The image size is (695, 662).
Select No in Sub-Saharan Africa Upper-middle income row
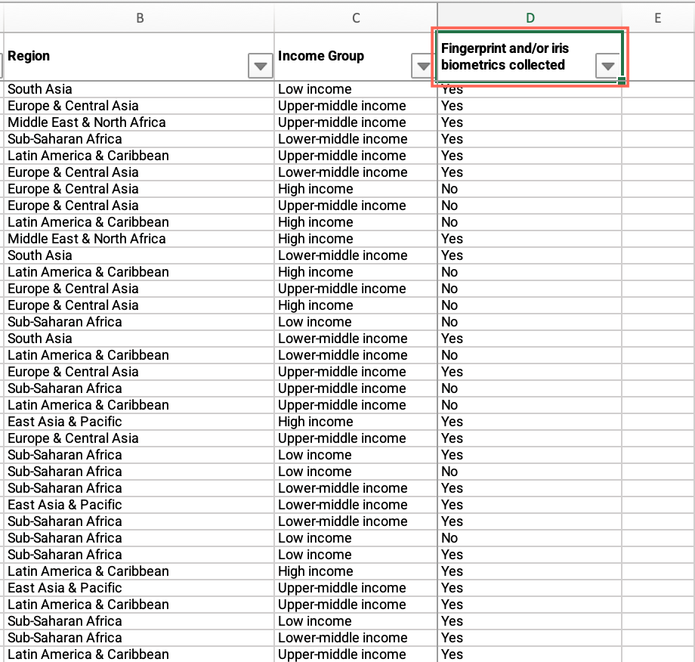coord(530,388)
